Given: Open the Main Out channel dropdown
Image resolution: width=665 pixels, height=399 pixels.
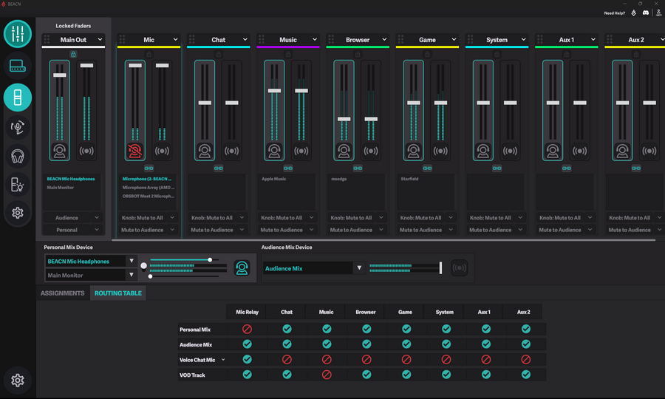Looking at the screenshot, I should (x=100, y=39).
